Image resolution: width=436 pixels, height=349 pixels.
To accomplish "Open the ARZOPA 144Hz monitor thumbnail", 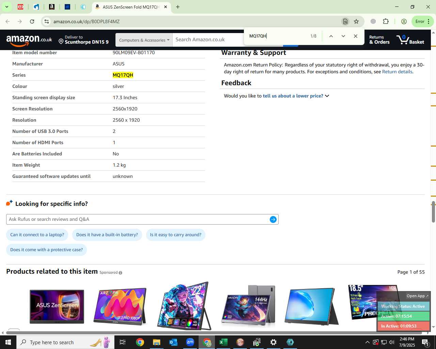I will tap(248, 306).
